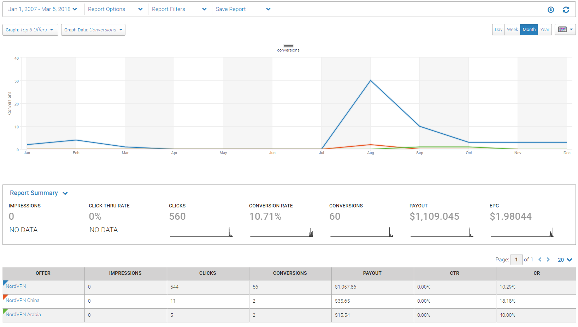Go to the next page arrow
The image size is (578, 327).
click(x=548, y=260)
